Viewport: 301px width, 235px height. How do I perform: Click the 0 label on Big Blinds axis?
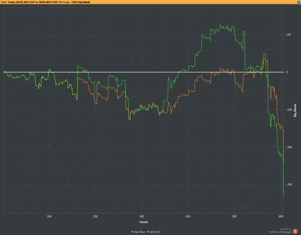(287, 72)
